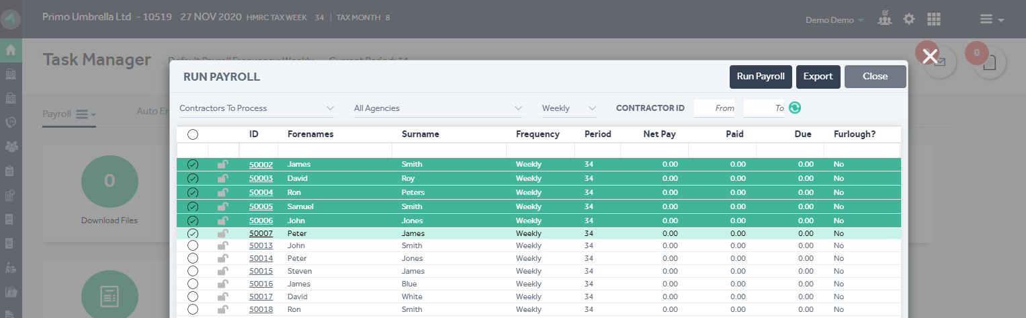Click the lock icon for contractor 50005

pyautogui.click(x=223, y=206)
